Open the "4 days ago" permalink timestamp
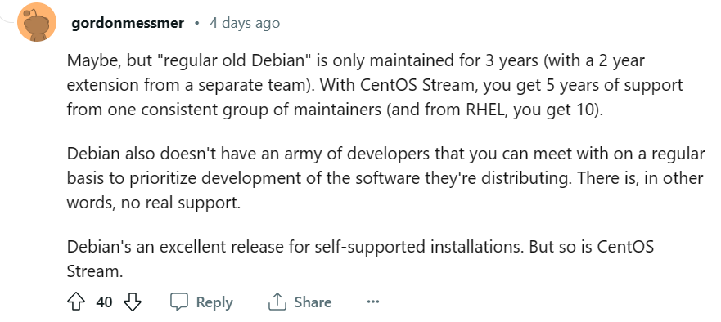The width and height of the screenshot is (721, 322). click(x=245, y=23)
